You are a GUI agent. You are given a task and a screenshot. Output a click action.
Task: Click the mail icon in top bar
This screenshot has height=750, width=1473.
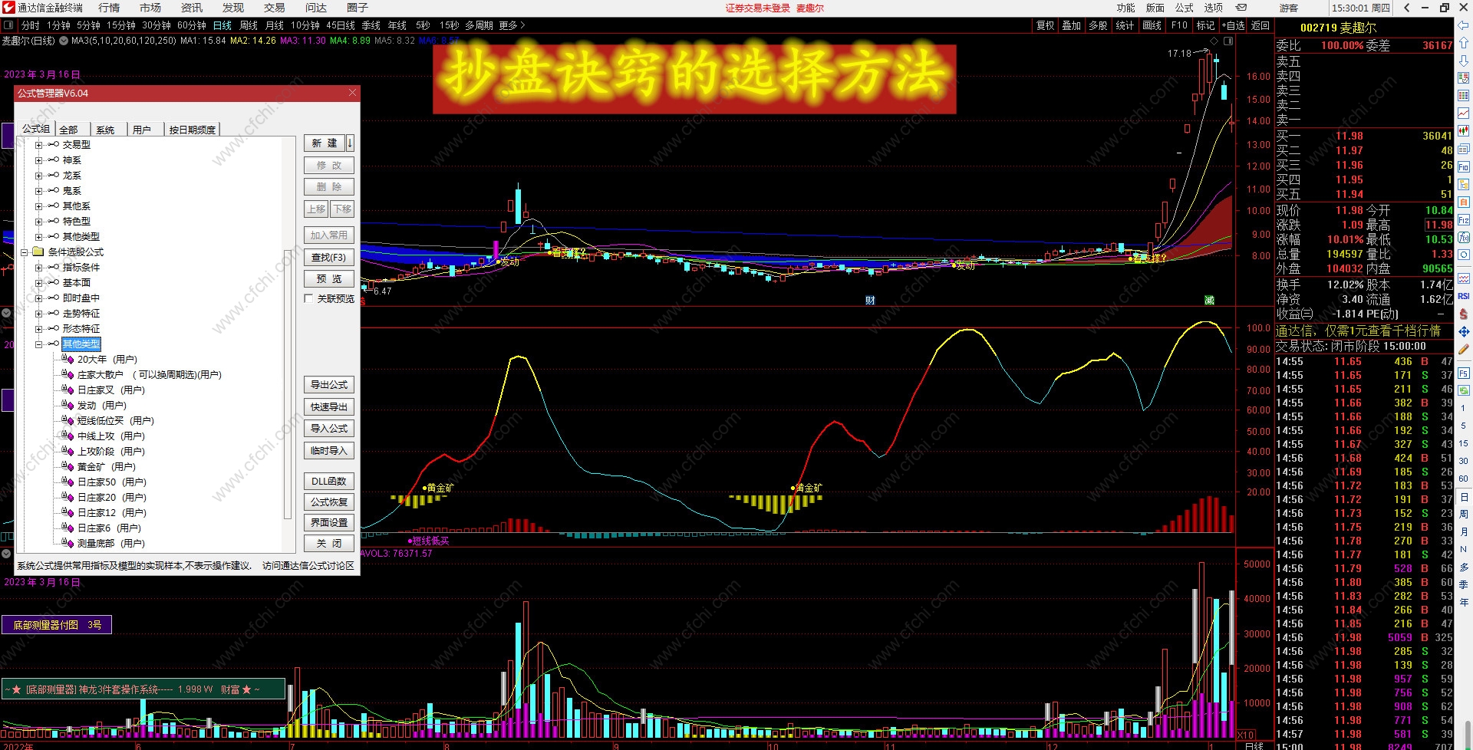pos(1241,8)
